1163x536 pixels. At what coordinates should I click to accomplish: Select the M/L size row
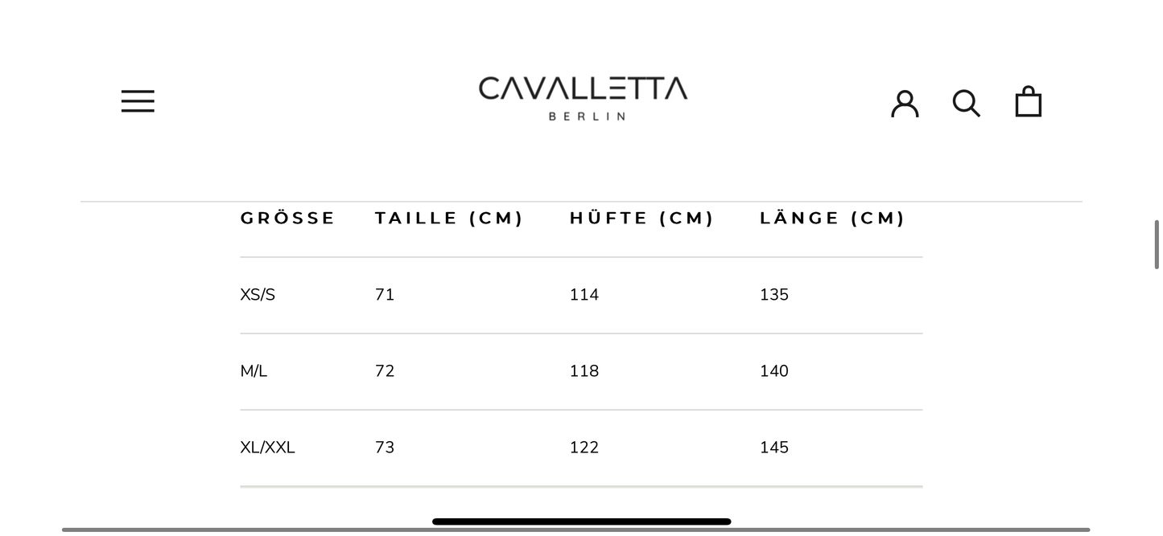[x=254, y=370]
